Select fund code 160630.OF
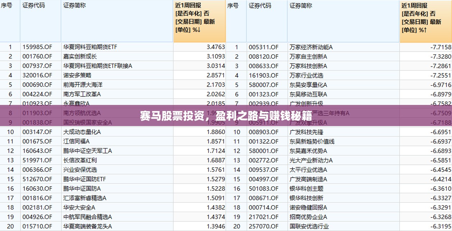 click(x=37, y=188)
